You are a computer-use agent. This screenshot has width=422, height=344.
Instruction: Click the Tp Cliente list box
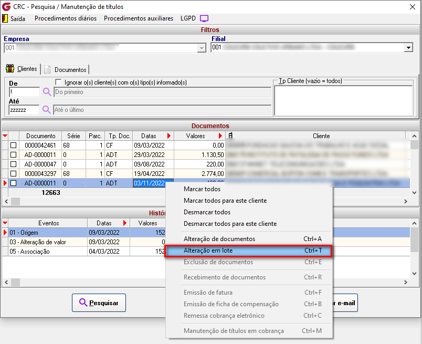tap(343, 100)
